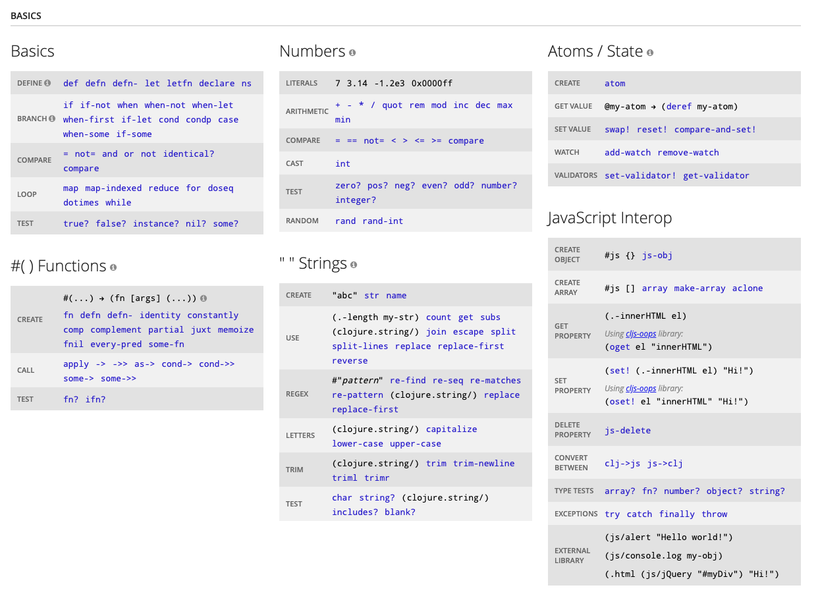Screen dimensions: 820x600
Task: Click the info icon next to DEFINE
Action: click(47, 83)
